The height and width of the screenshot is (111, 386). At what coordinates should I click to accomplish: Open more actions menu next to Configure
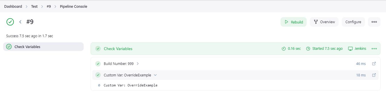click(x=374, y=22)
